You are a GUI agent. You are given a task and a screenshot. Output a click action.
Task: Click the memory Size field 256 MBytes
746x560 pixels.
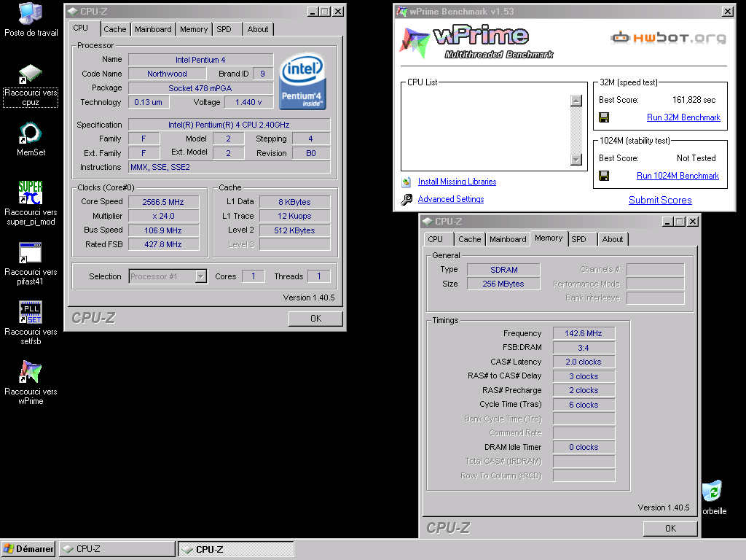[503, 284]
